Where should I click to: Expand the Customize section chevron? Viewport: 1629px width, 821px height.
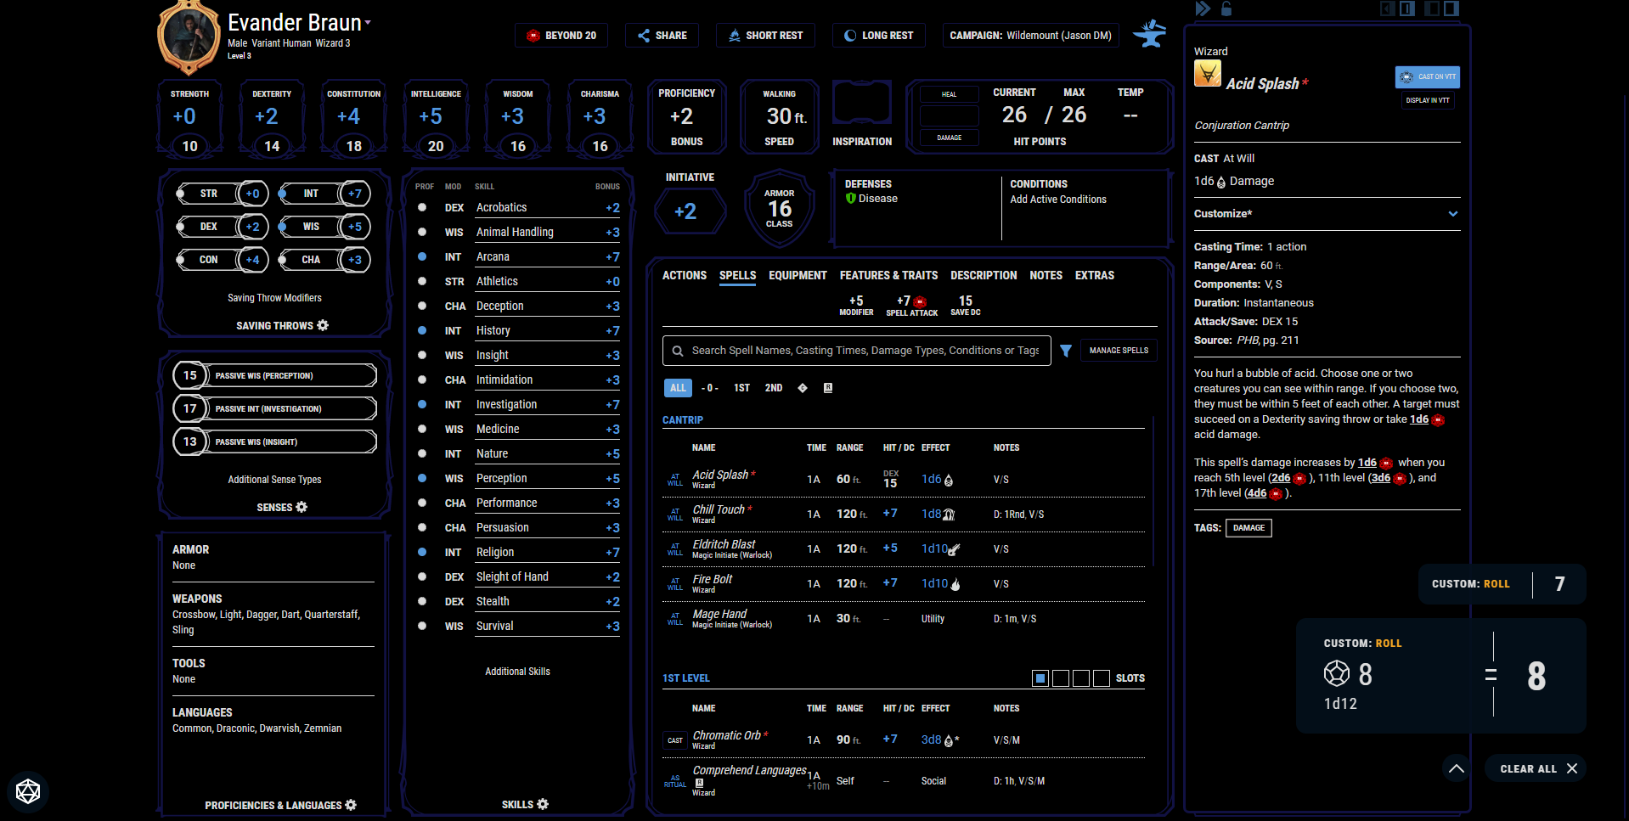[1453, 214]
